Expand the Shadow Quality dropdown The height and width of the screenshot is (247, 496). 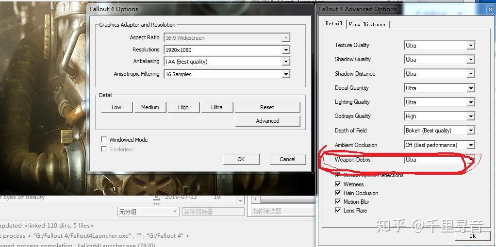tap(439, 60)
